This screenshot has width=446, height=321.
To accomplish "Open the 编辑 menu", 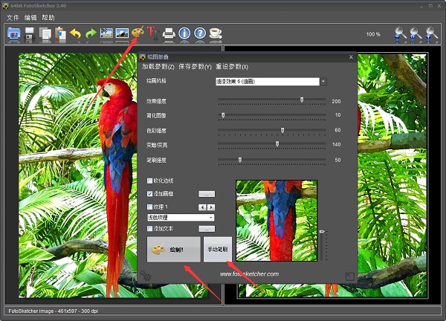I will coord(30,17).
